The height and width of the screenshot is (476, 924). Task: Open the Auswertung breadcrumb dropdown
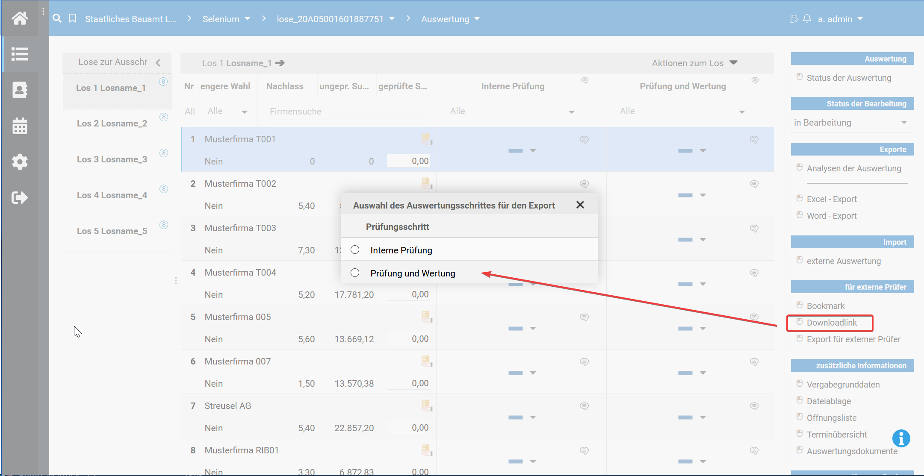point(477,19)
